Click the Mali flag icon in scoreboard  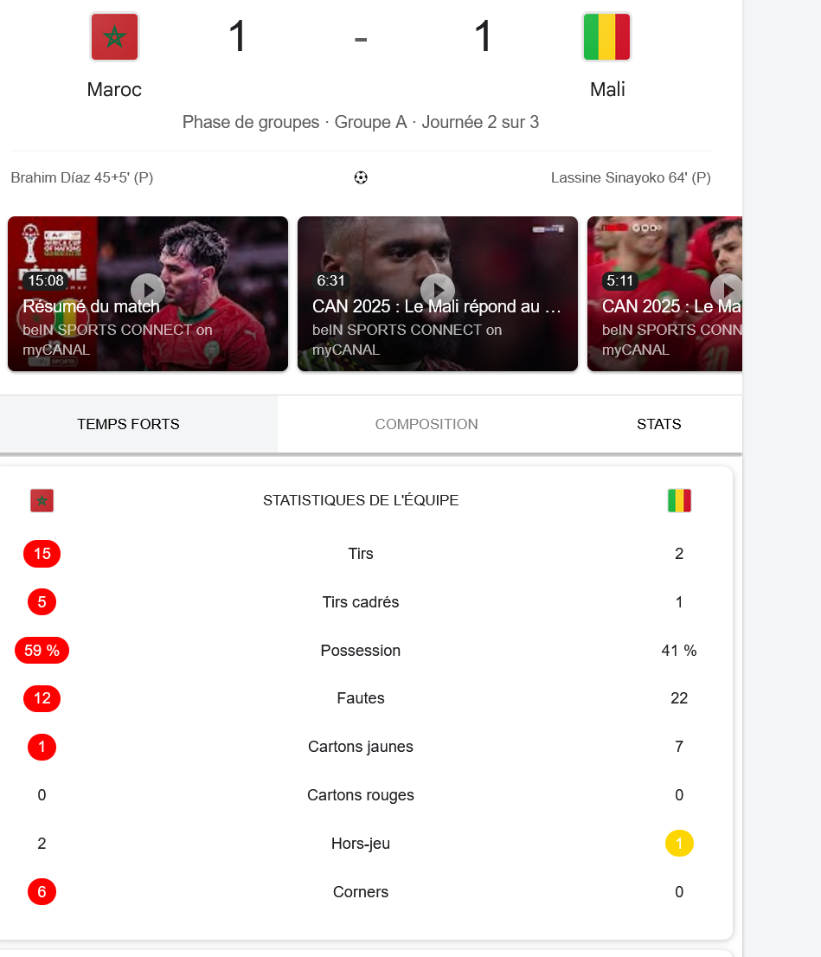606,37
